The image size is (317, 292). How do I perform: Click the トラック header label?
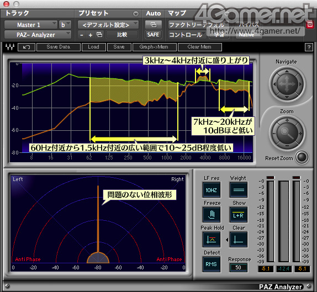click(17, 13)
